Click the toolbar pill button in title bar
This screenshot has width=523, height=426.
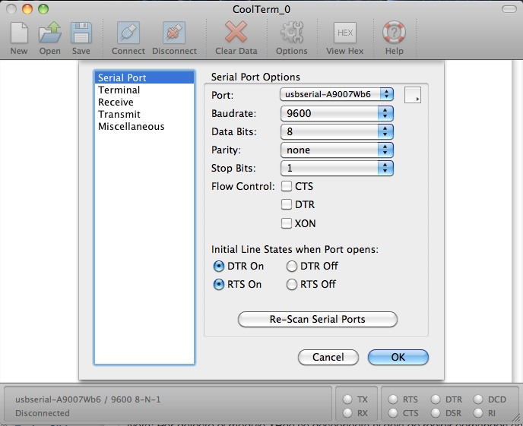tap(509, 9)
